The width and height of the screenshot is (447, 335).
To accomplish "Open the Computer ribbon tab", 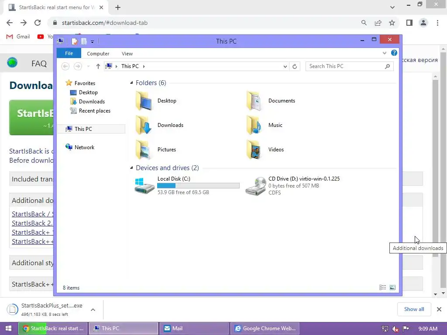I will click(98, 54).
